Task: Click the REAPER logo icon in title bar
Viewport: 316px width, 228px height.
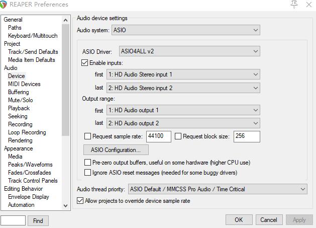Action: (x=5, y=5)
